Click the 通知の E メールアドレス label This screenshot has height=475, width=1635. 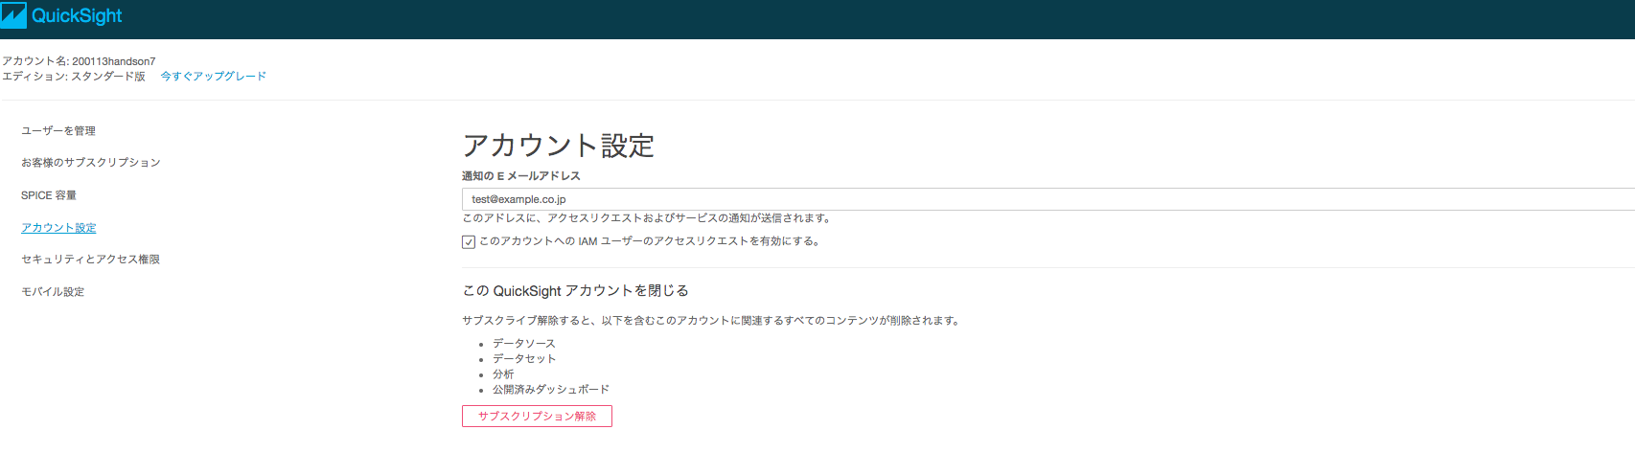click(x=521, y=176)
